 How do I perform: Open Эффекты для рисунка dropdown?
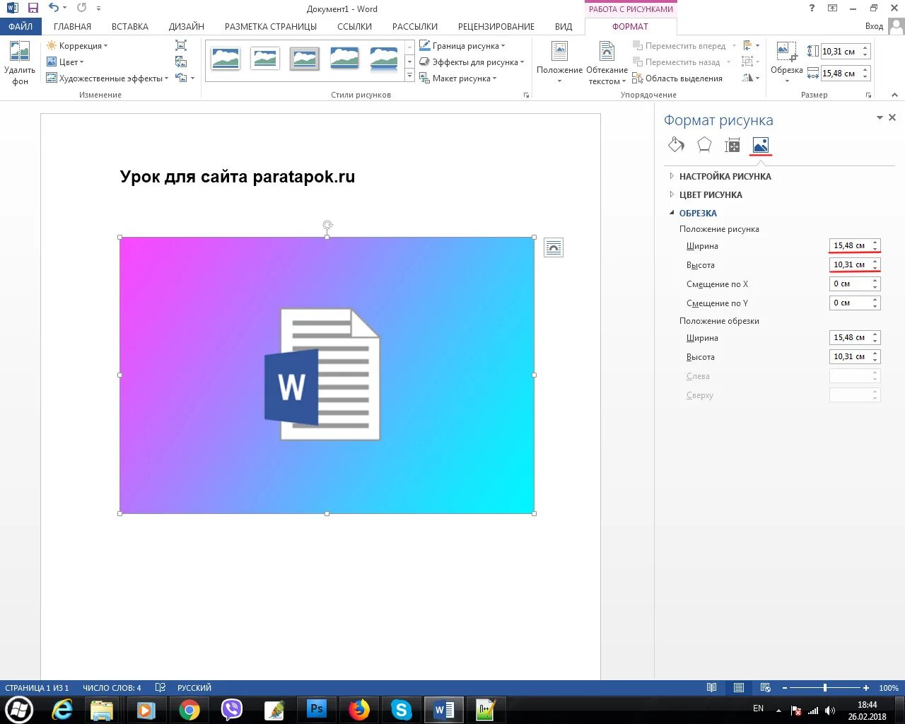point(472,62)
